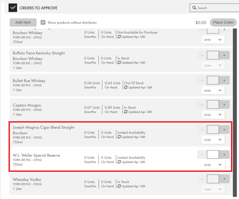Open Units dropdown for Captain Morgan
The height and width of the screenshot is (199, 239).
click(213, 115)
